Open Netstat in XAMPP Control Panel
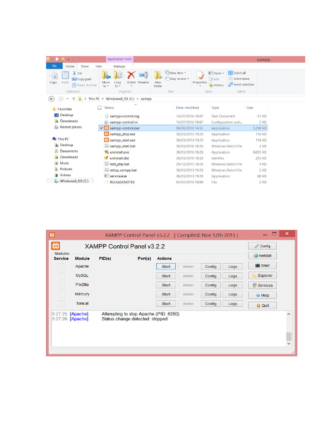The width and height of the screenshot is (319, 425). coord(263,256)
